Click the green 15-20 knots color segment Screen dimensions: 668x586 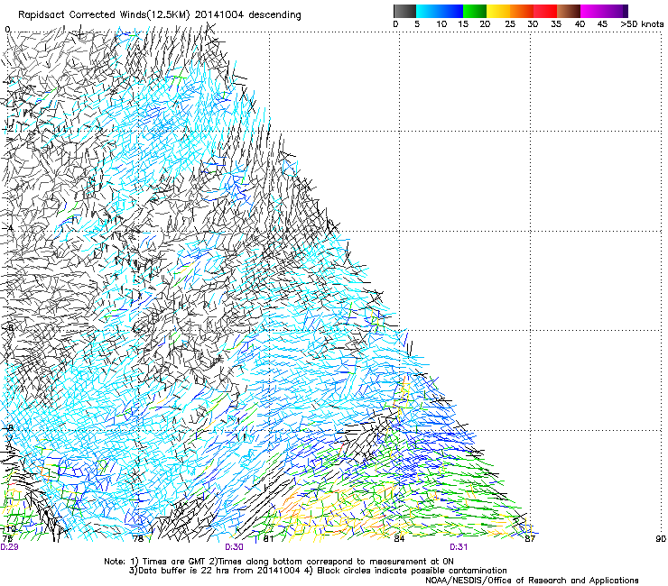(x=475, y=11)
